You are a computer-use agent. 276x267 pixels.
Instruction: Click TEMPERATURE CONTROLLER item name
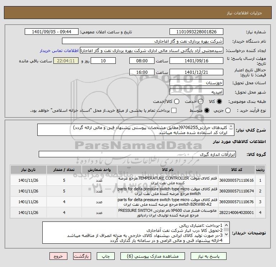pyautogui.click(x=168, y=181)
